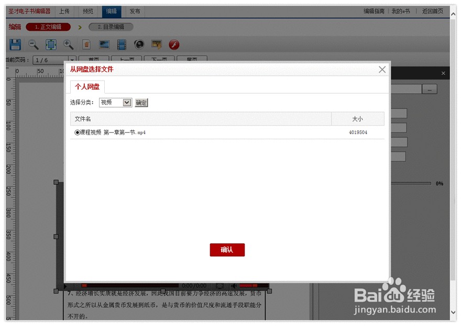Select the Save document tool
Image resolution: width=461 pixels, height=326 pixels.
pos(15,44)
